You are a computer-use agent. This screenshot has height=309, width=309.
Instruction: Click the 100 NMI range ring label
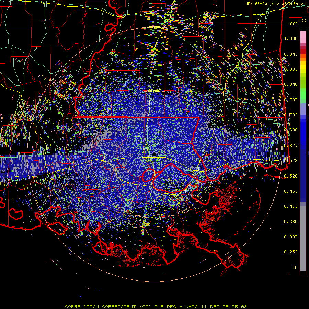pos(154,27)
